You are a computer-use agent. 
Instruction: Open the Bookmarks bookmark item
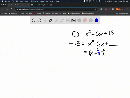[x=13, y=13]
